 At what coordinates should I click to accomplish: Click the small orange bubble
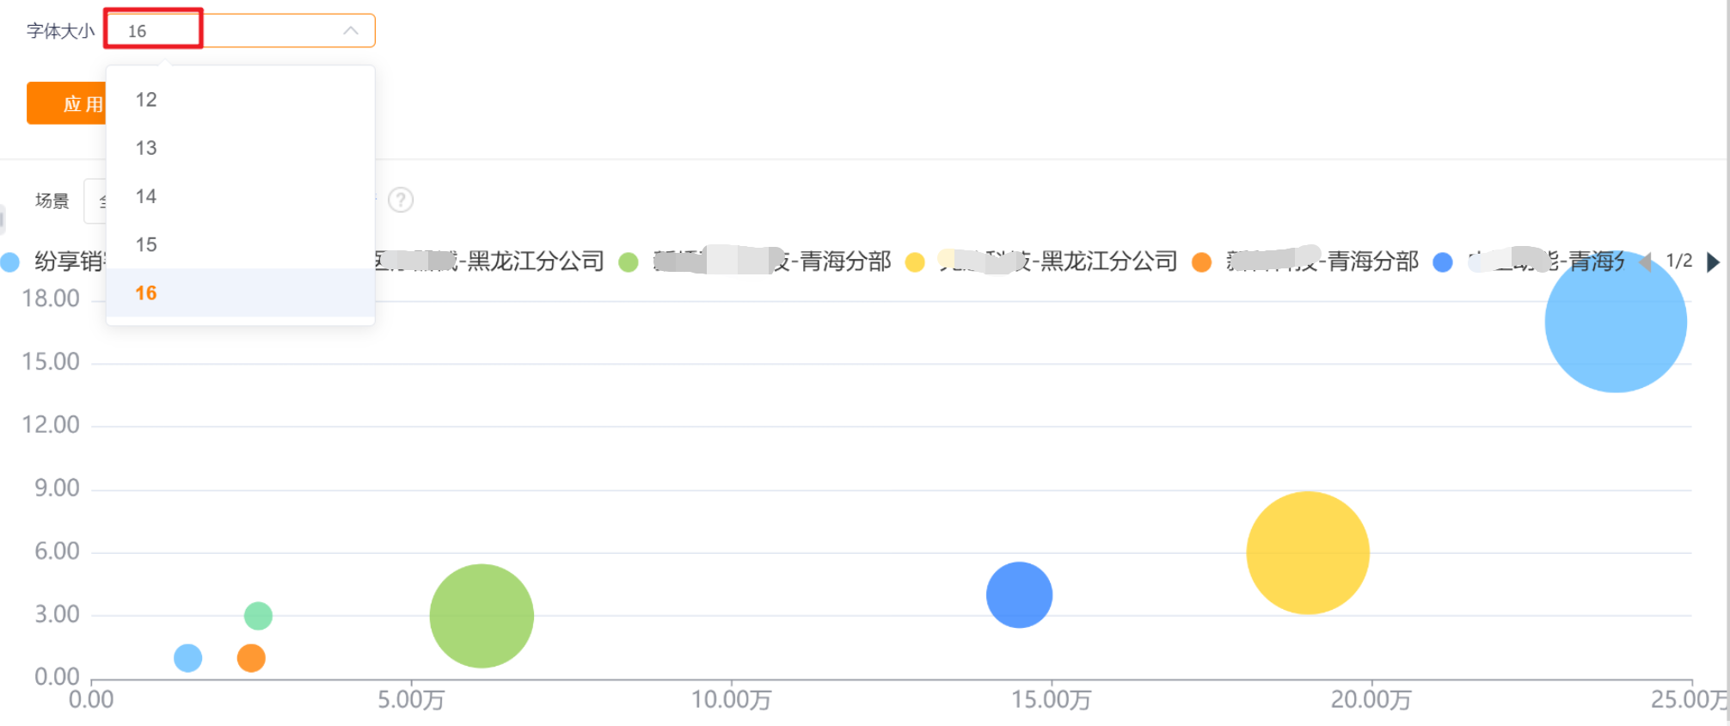tap(251, 658)
